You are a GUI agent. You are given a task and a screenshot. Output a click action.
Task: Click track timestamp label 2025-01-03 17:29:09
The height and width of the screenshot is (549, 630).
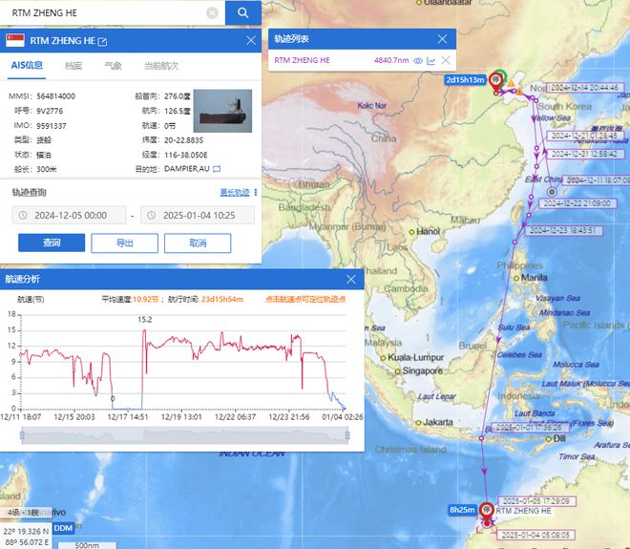tap(536, 501)
